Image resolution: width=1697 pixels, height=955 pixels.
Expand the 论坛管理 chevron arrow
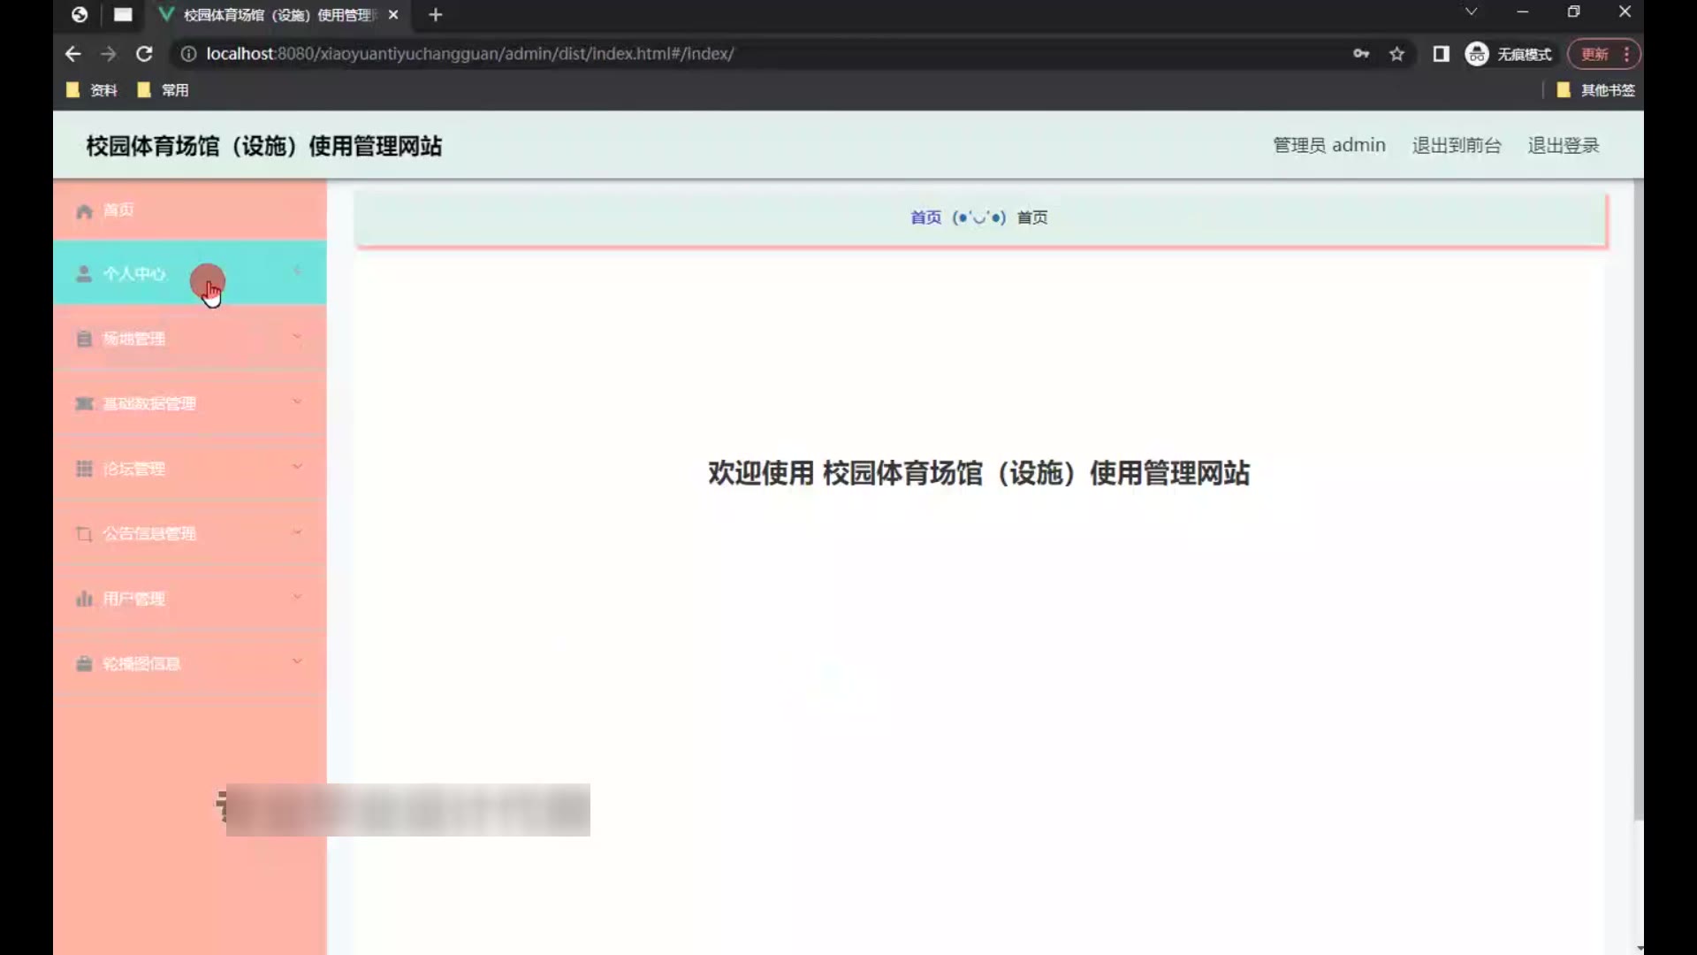(x=297, y=467)
